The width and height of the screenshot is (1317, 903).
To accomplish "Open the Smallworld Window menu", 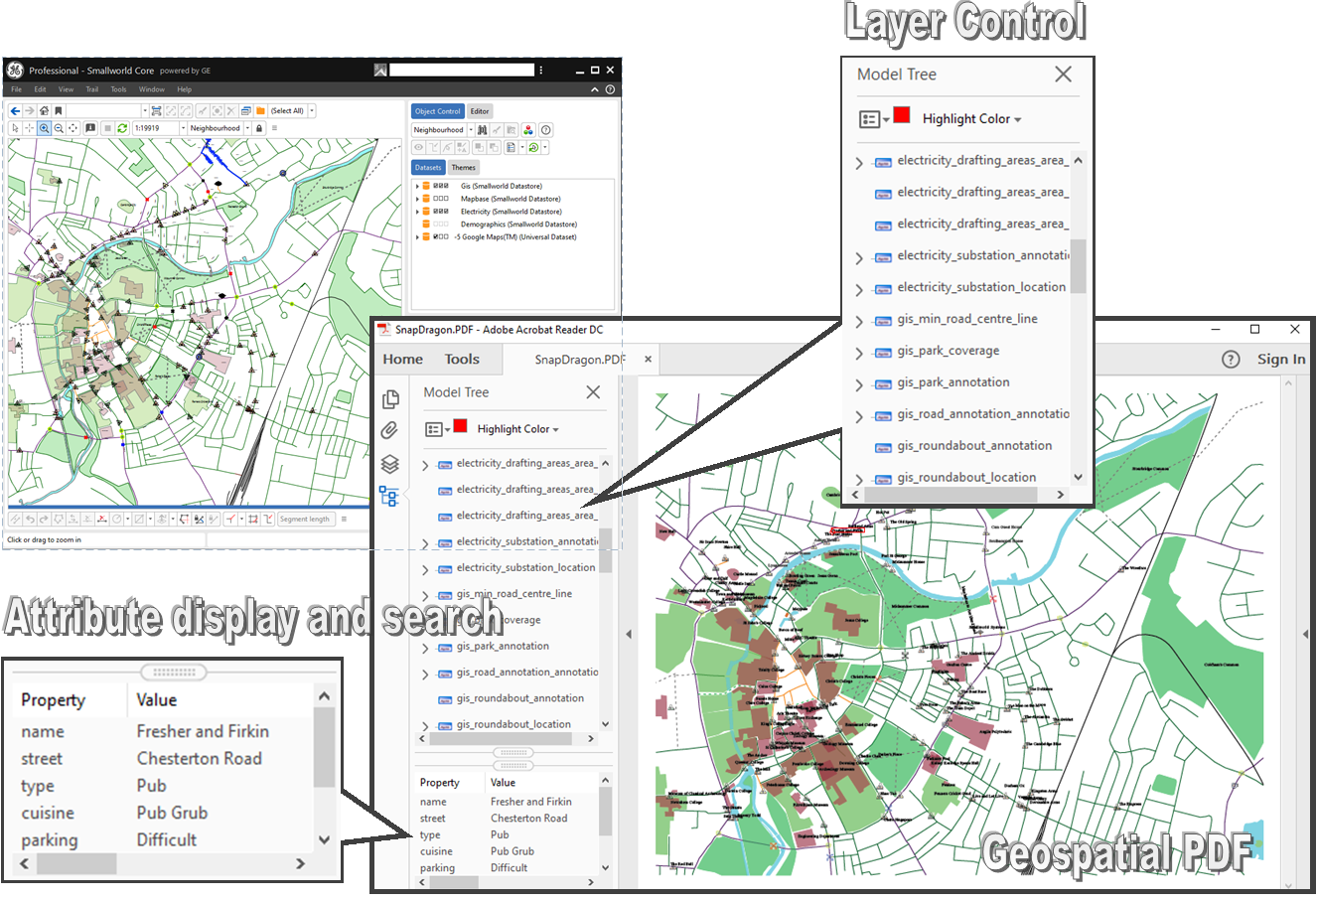I will click(152, 89).
